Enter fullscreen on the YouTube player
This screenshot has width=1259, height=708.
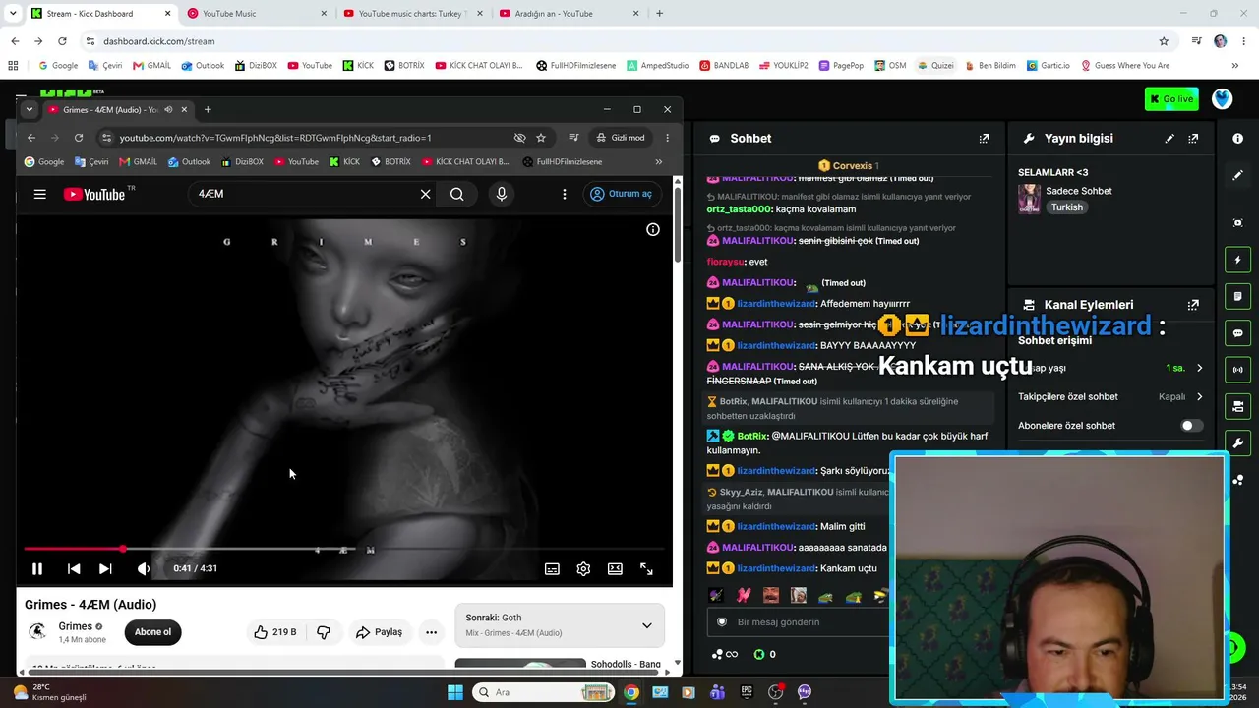pos(646,568)
